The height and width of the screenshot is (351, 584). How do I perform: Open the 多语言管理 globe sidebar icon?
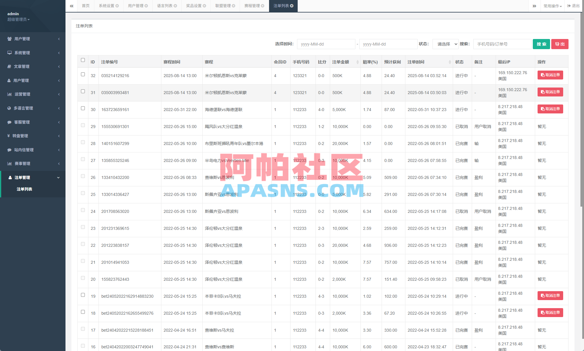click(x=9, y=108)
